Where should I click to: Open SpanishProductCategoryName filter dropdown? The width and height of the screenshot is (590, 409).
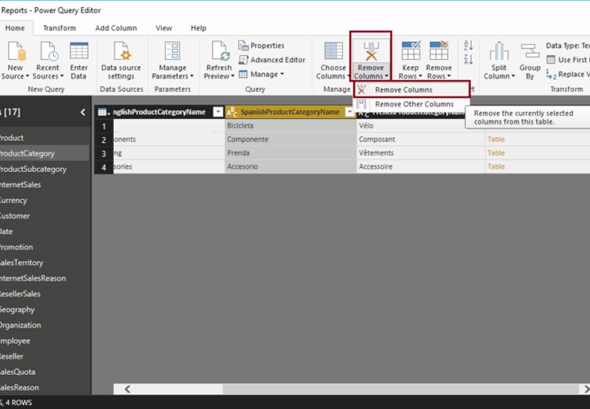[349, 112]
